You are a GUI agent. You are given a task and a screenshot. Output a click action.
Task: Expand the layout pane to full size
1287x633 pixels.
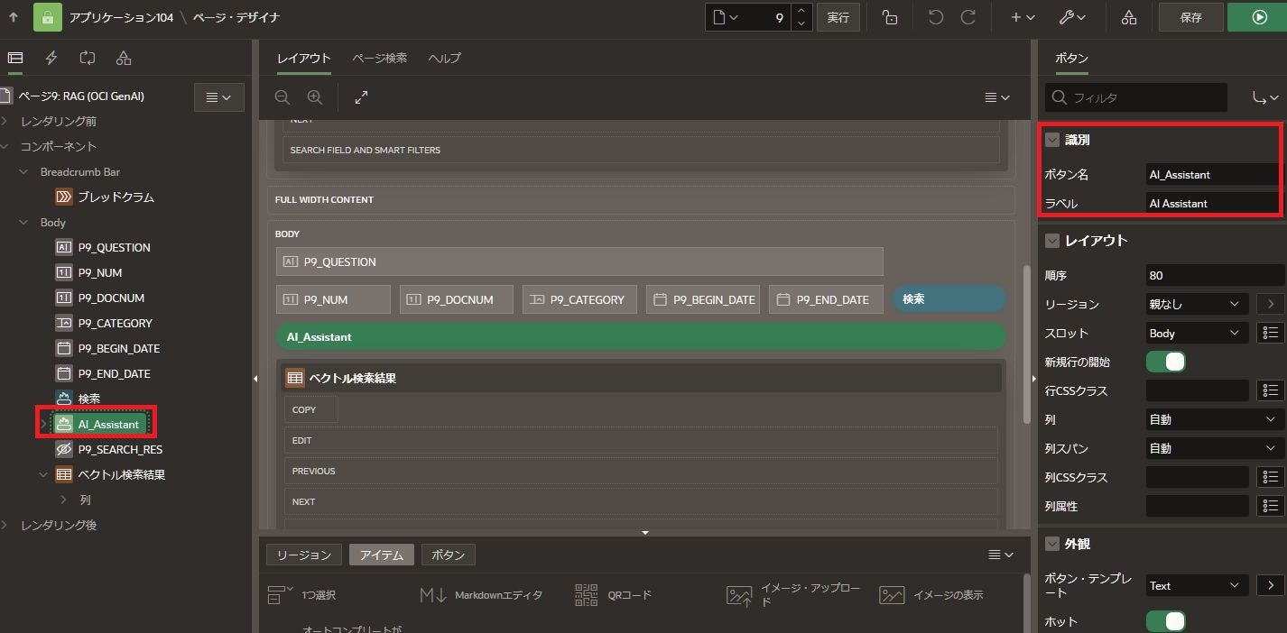[361, 97]
